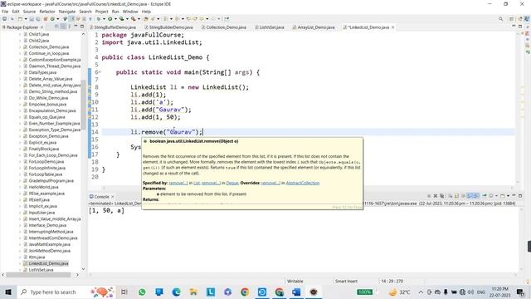Click the Smart Insert status bar entry

click(x=346, y=281)
